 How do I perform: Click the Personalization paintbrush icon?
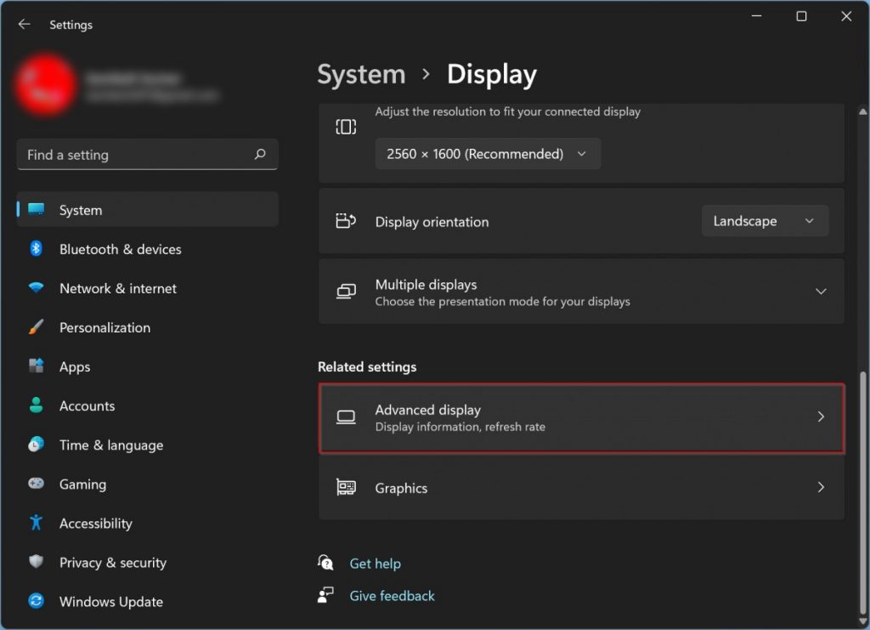37,327
